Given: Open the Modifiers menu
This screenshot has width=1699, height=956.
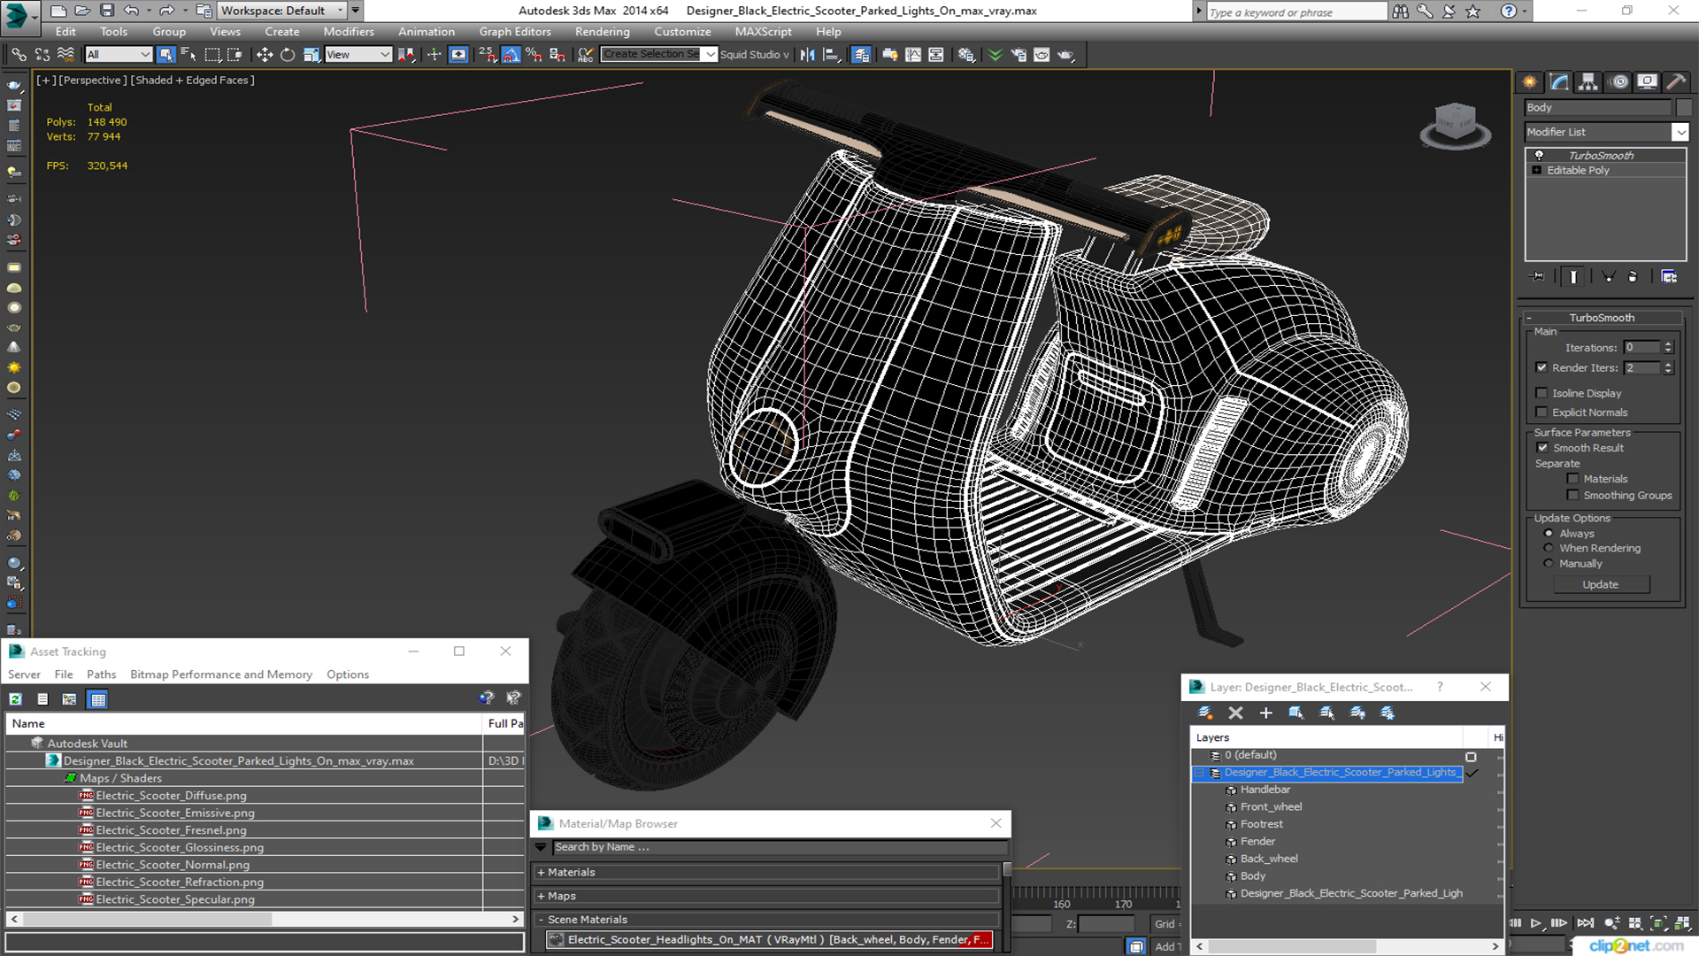Looking at the screenshot, I should (349, 31).
